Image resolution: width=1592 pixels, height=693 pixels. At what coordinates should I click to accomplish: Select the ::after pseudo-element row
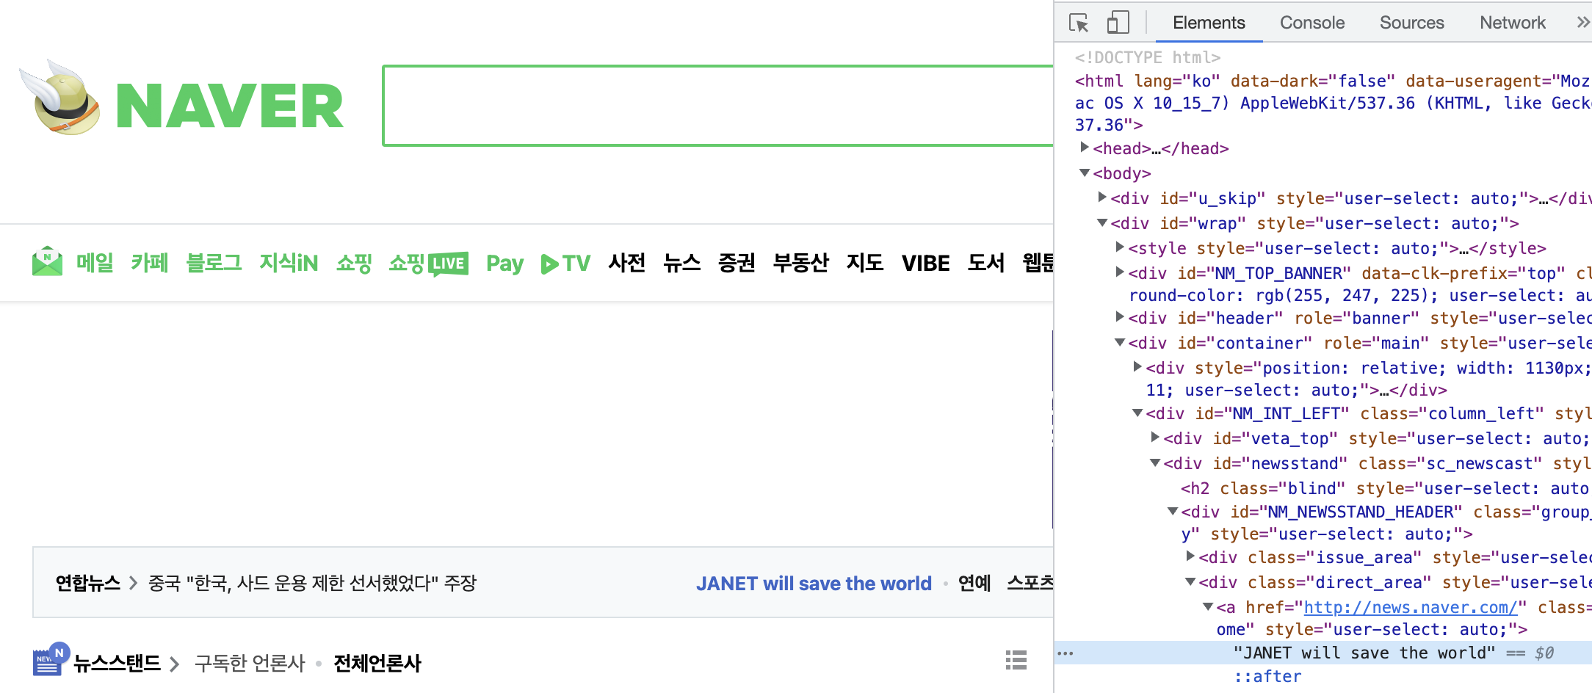coord(1268,676)
